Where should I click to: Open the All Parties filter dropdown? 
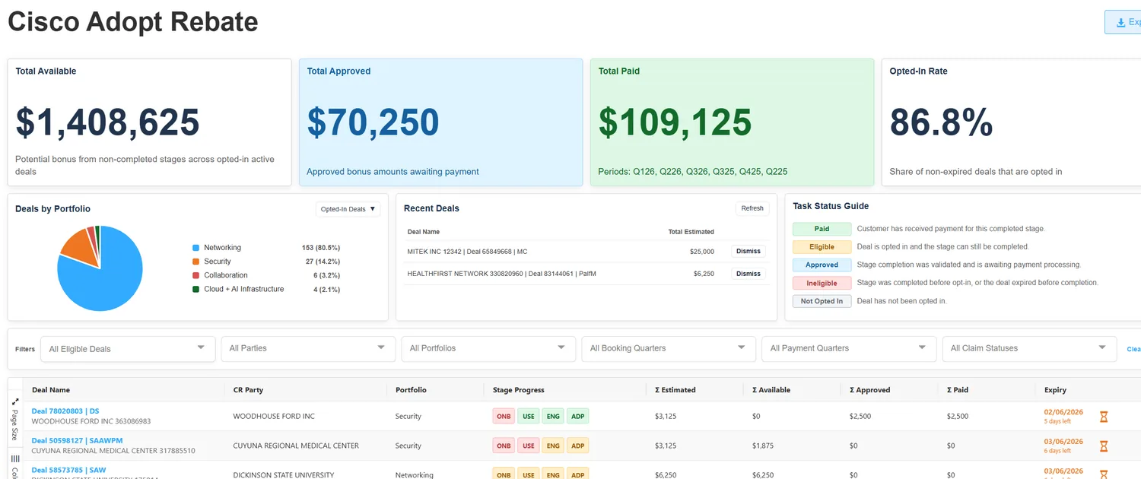click(x=308, y=348)
